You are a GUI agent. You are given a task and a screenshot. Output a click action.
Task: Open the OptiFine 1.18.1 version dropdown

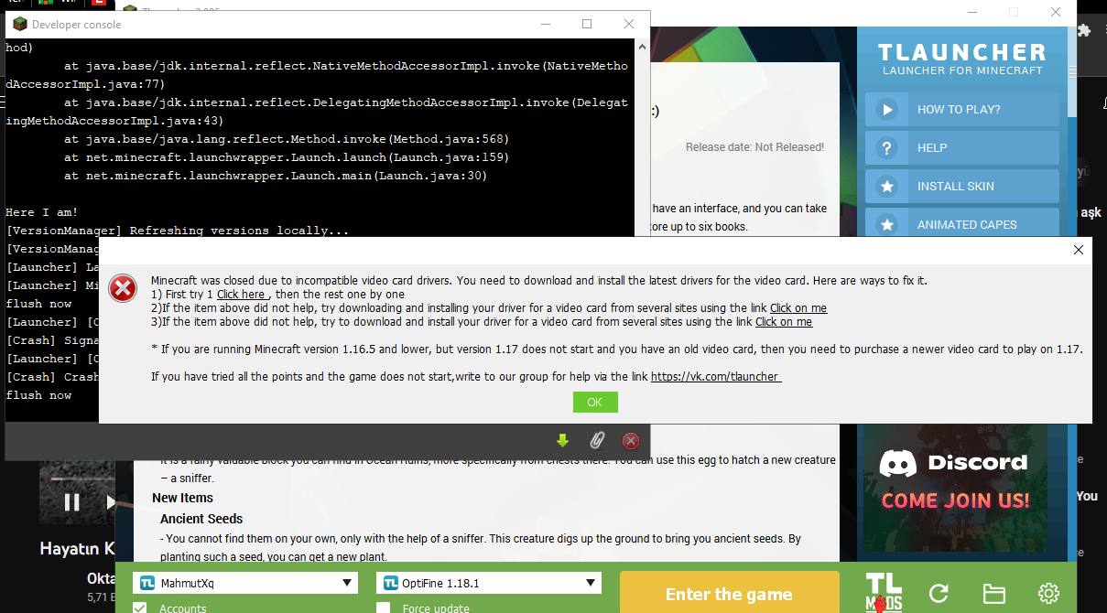pyautogui.click(x=489, y=583)
